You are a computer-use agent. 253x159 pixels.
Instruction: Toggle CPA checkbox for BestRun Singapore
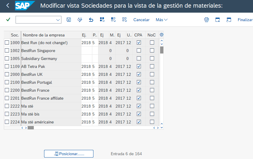[x=139, y=51]
